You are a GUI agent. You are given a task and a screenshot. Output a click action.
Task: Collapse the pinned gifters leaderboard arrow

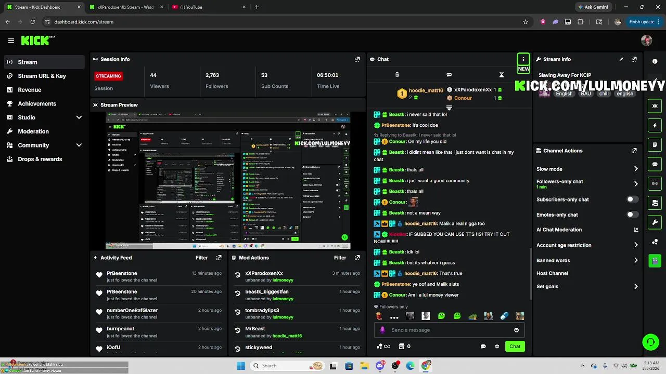(449, 108)
